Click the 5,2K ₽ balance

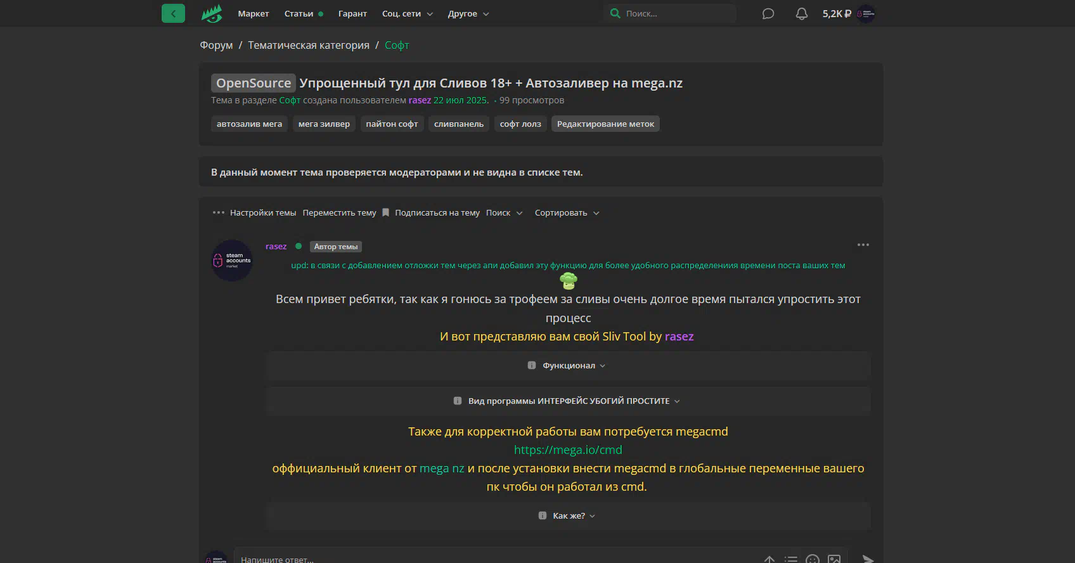click(x=837, y=13)
